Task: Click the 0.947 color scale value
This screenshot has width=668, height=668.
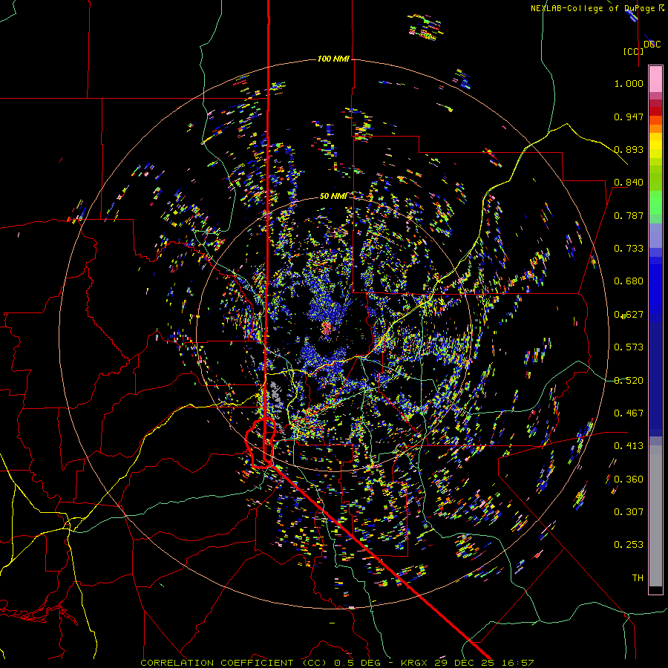Action: pyautogui.click(x=629, y=117)
